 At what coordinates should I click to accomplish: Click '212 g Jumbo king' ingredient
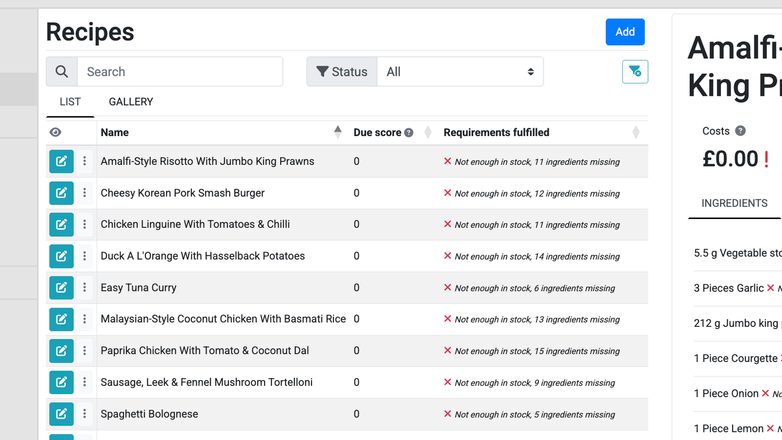coord(736,323)
